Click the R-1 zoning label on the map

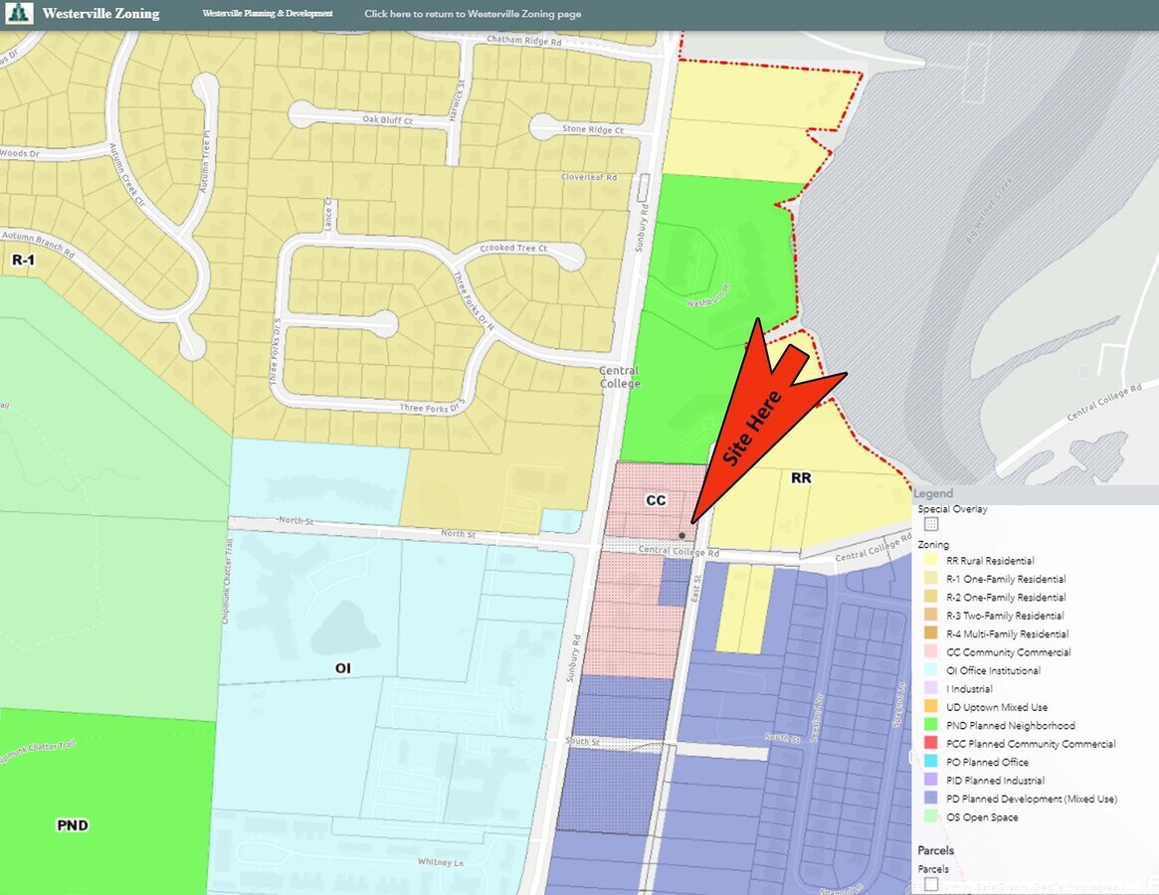22,259
